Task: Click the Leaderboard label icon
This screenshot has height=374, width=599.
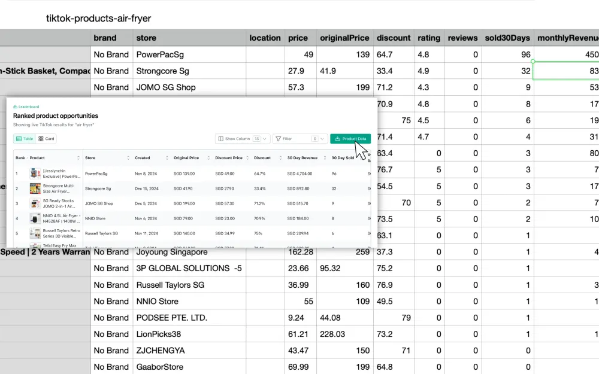Action: pos(16,107)
